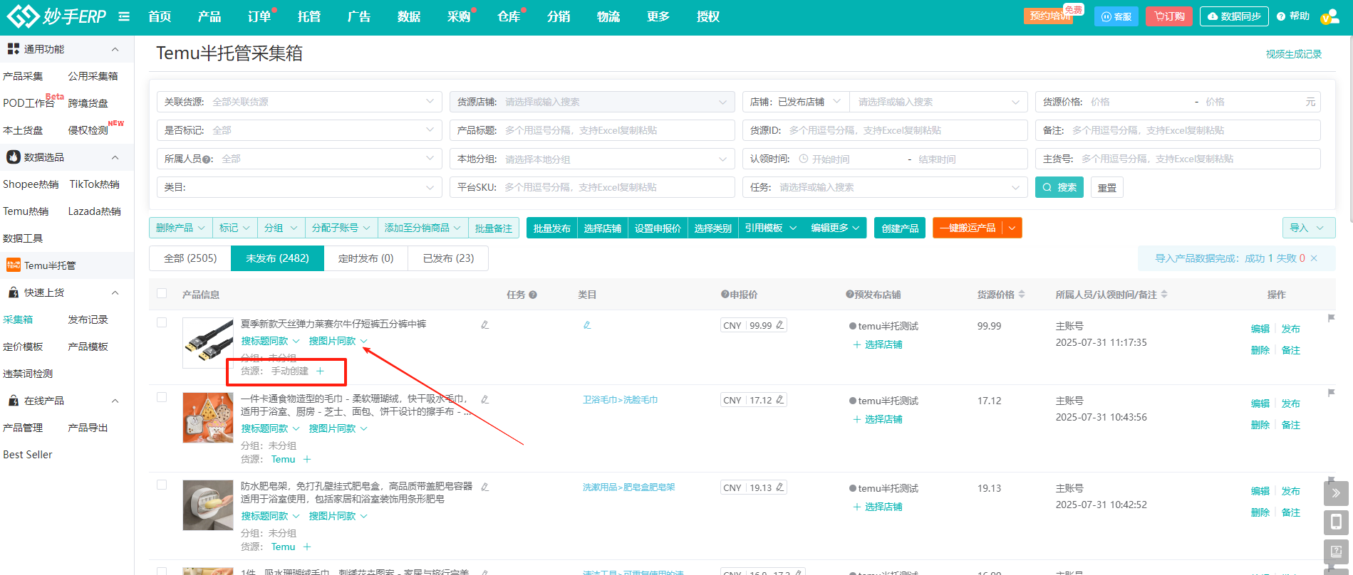
Task: Collapse 数据选品 sidebar section
Action: (115, 157)
